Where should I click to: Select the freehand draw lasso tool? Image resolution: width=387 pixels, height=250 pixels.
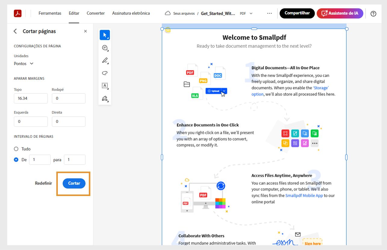(x=105, y=73)
